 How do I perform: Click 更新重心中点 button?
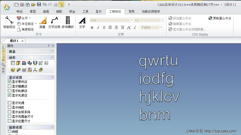(x=220, y=18)
